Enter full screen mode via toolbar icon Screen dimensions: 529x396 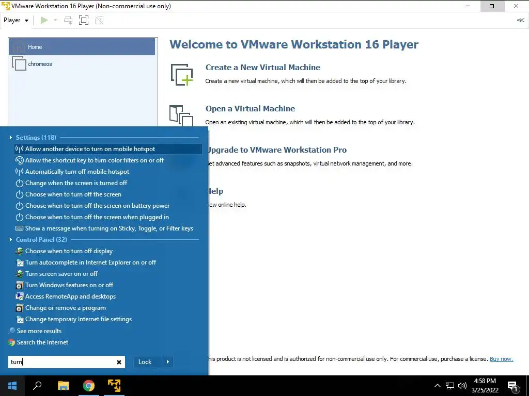click(x=83, y=20)
